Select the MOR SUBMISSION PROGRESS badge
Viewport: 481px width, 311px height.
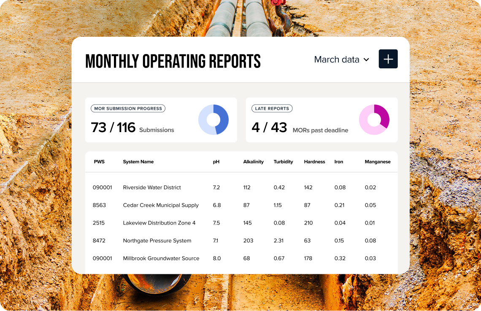pyautogui.click(x=128, y=108)
